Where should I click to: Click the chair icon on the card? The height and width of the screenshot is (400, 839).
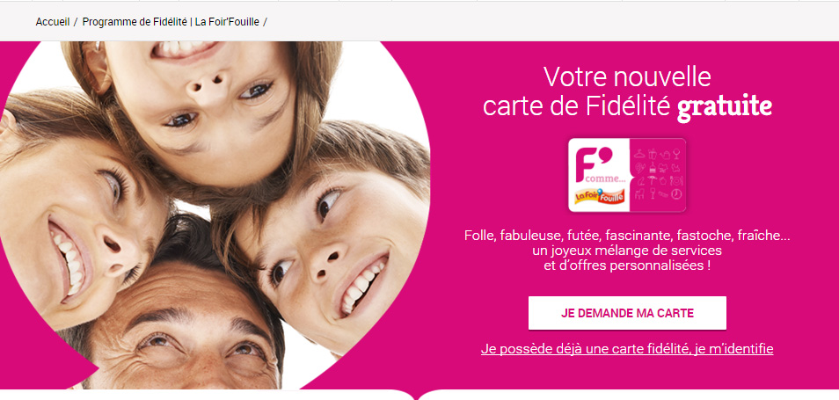tap(639, 194)
